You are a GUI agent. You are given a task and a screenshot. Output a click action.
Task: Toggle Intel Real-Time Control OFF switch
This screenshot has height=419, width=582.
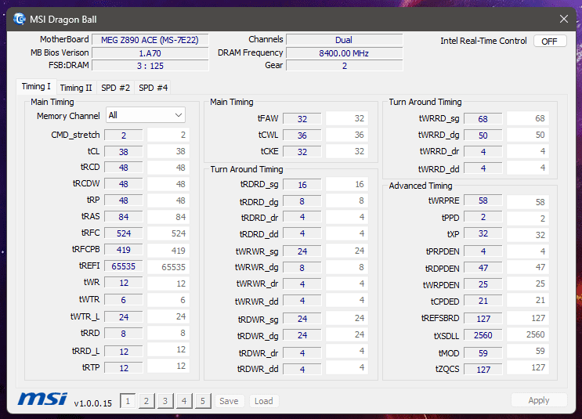coord(550,42)
